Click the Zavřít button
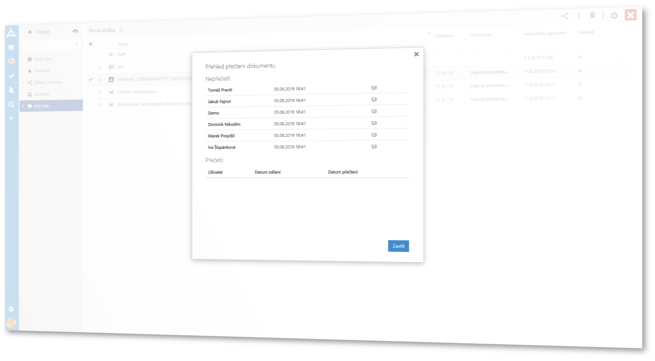Viewport: 655px width, 361px height. (398, 246)
